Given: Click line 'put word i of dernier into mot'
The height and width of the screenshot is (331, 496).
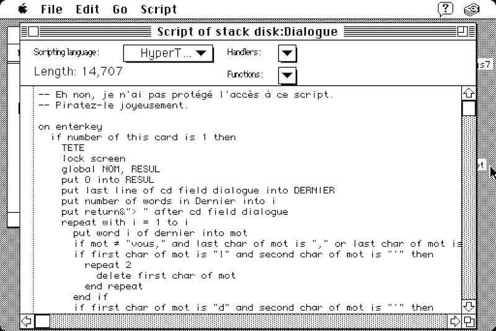Looking at the screenshot, I should point(160,233).
